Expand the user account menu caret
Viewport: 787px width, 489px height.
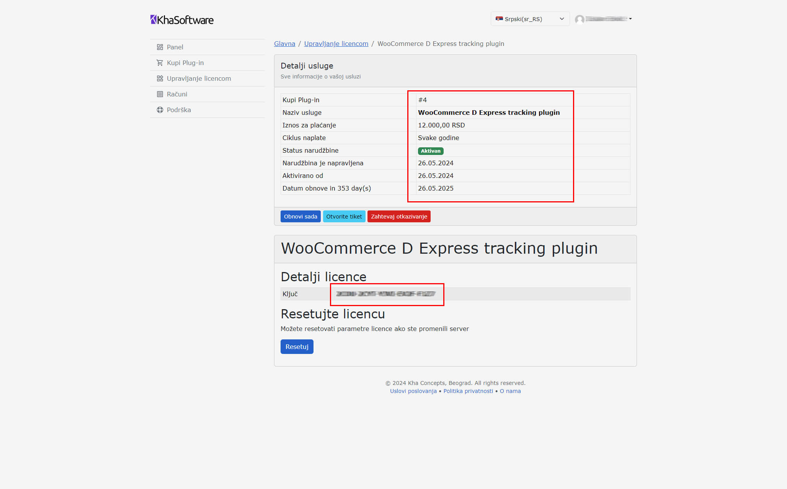tap(630, 19)
